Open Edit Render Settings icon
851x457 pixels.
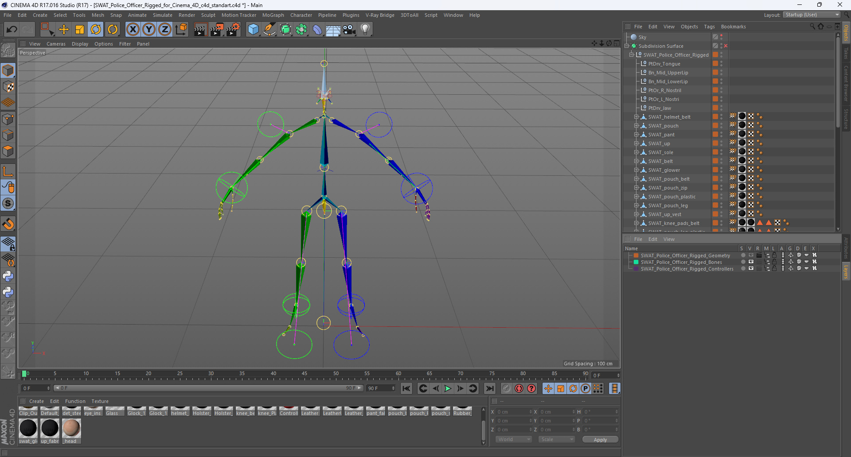pos(233,30)
